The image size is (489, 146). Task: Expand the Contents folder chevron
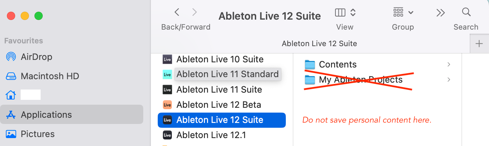(449, 64)
